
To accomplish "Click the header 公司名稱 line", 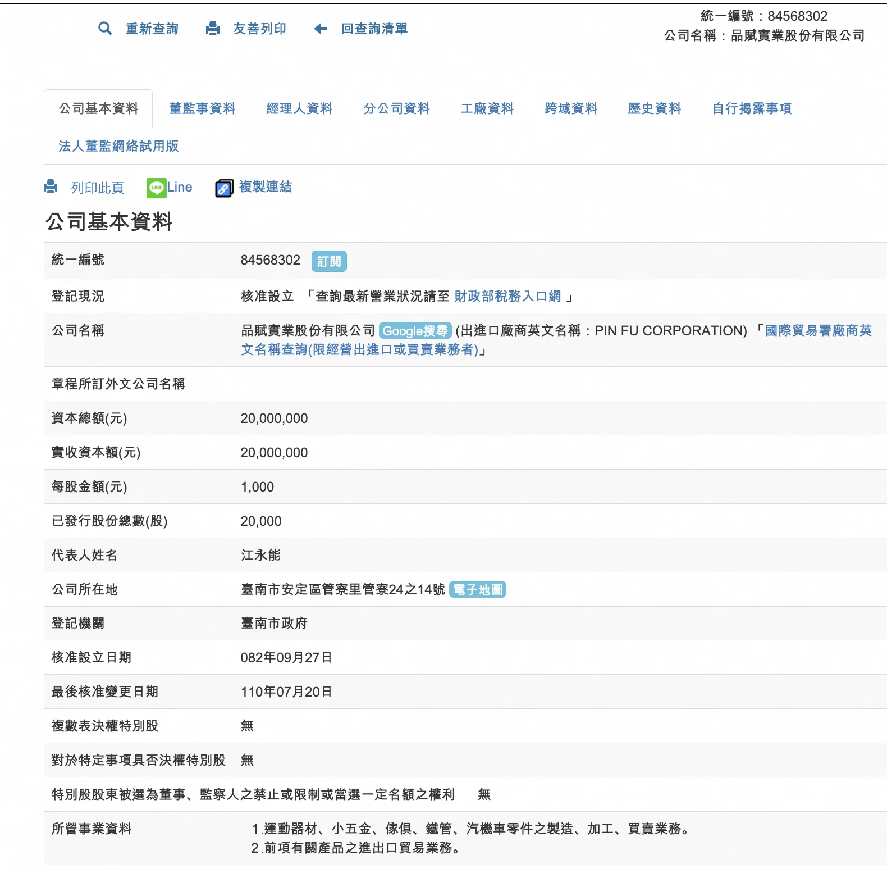I will click(764, 35).
